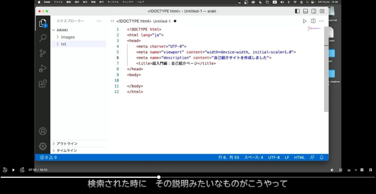Open the Manage gear icon
The image size is (376, 194).
43,146
